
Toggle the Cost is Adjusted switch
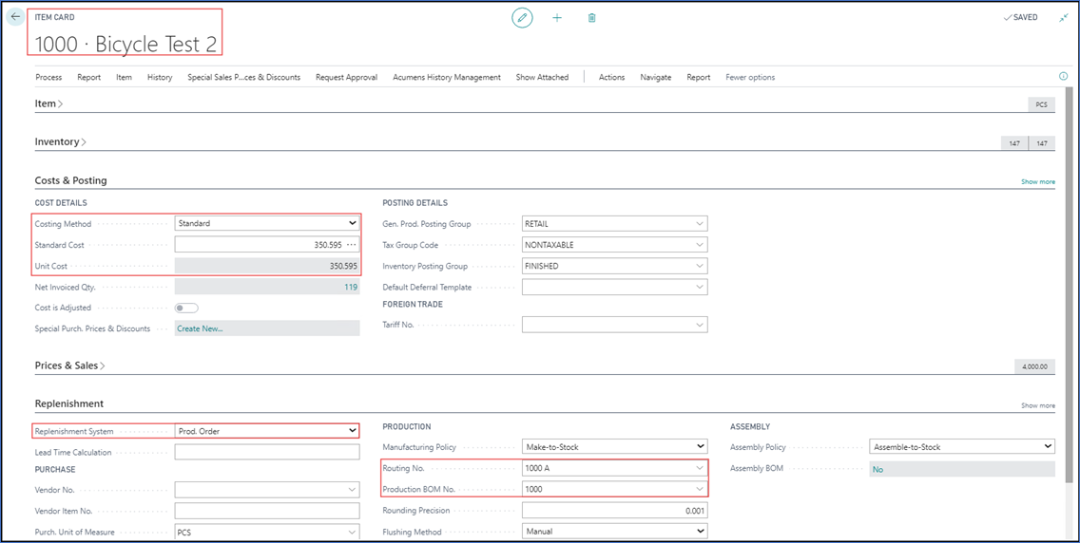pyautogui.click(x=186, y=308)
